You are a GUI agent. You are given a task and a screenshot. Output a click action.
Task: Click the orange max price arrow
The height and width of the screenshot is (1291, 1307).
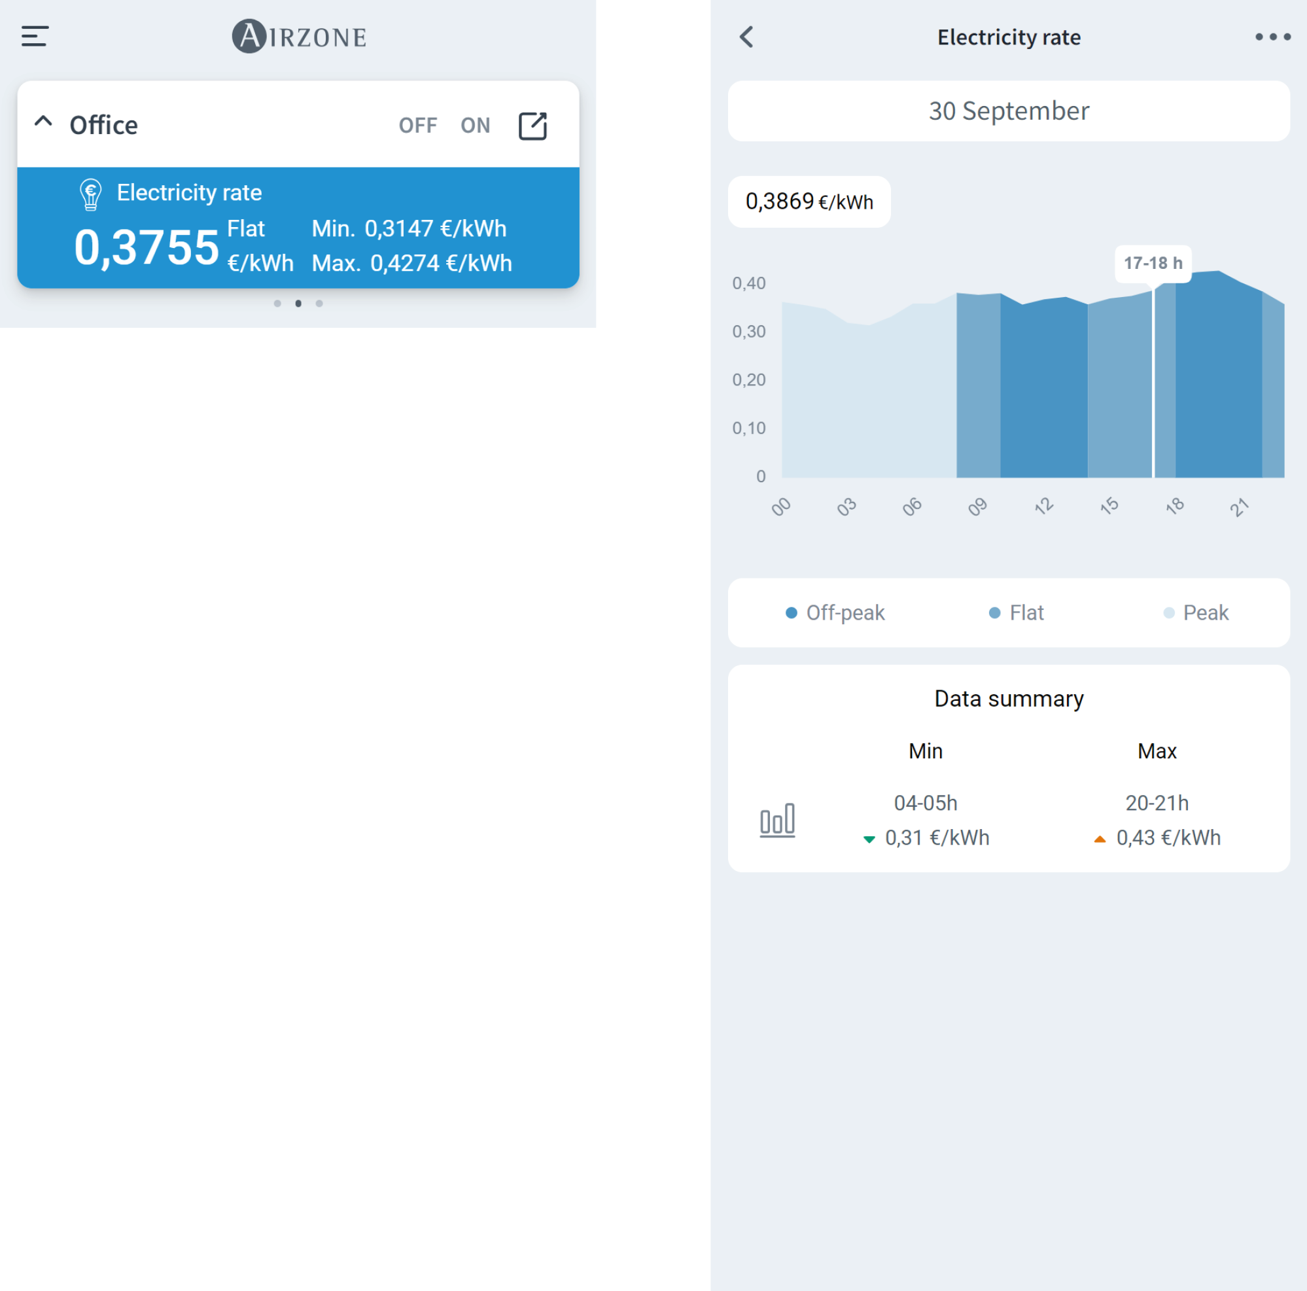tap(1100, 839)
